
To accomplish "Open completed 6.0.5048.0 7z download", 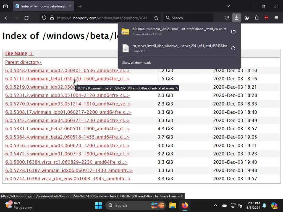I will [x=174, y=31].
